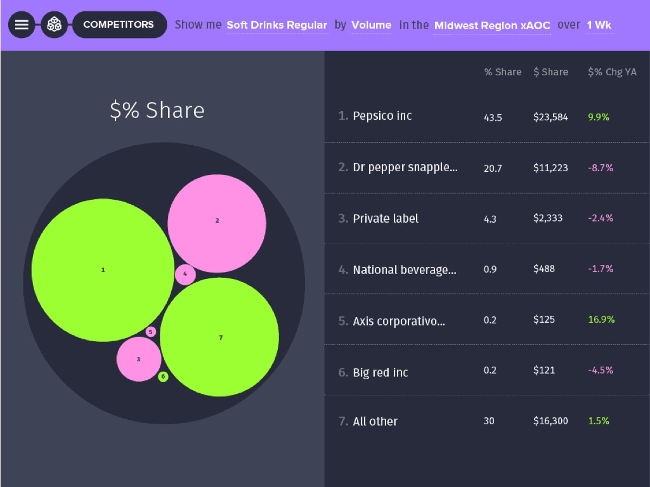This screenshot has width=650, height=487.
Task: Open the Midwest Region xAOC market selector
Action: [x=492, y=25]
